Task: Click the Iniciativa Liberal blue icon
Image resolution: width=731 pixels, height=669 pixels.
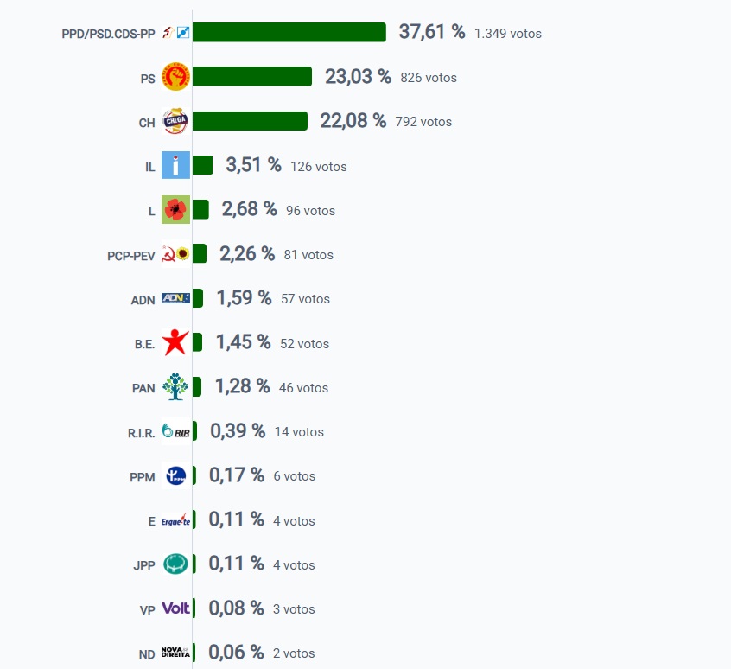Action: pos(175,165)
